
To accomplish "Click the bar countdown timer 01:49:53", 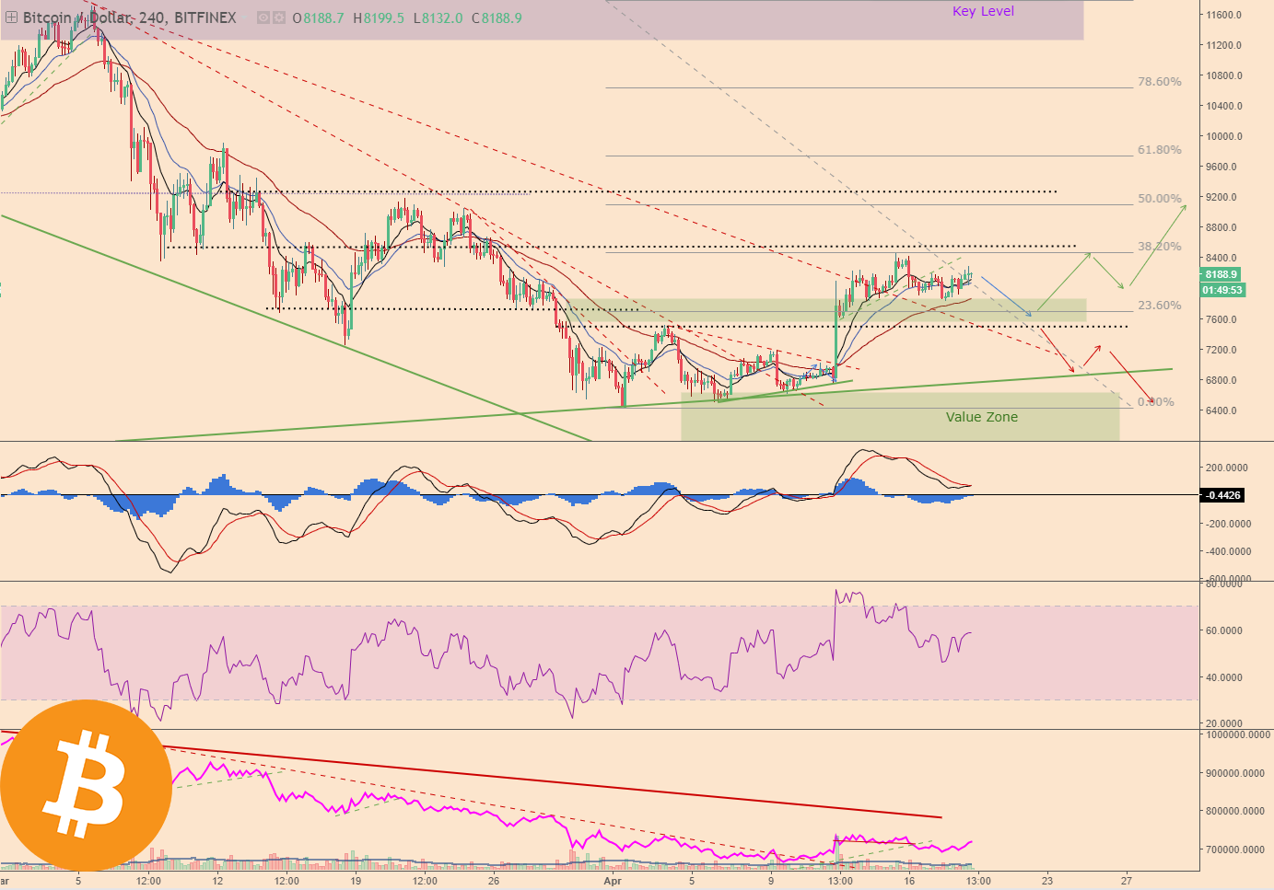I will point(1222,290).
